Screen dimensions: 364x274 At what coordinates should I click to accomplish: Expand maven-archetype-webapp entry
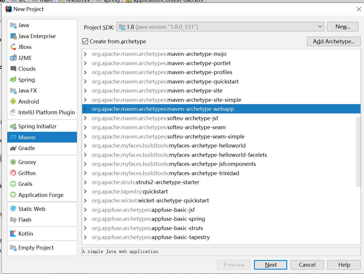tap(85, 109)
